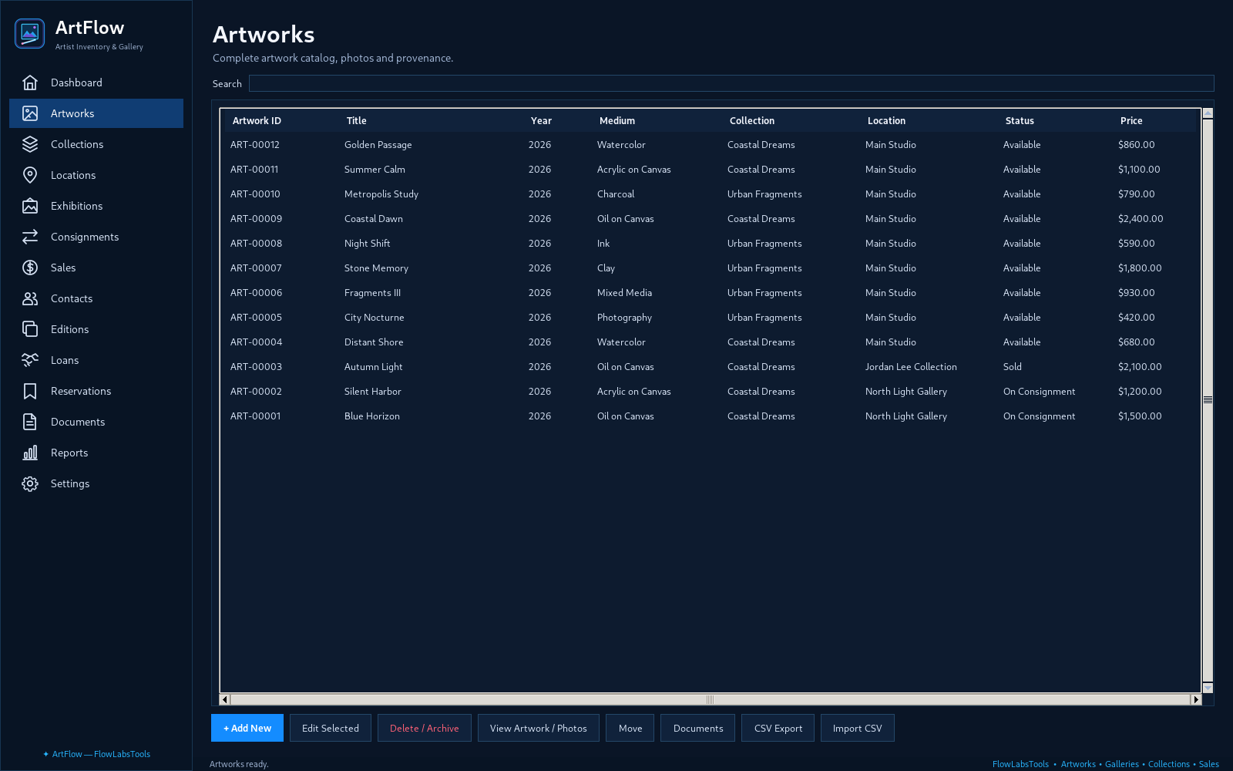
Task: Click the Consignments swap-arrows icon
Action: [x=30, y=237]
